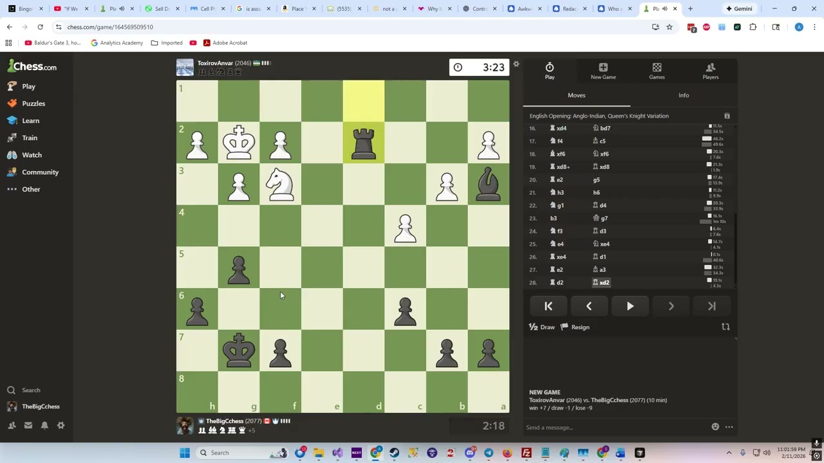Open the messages envelope icon

[28, 425]
